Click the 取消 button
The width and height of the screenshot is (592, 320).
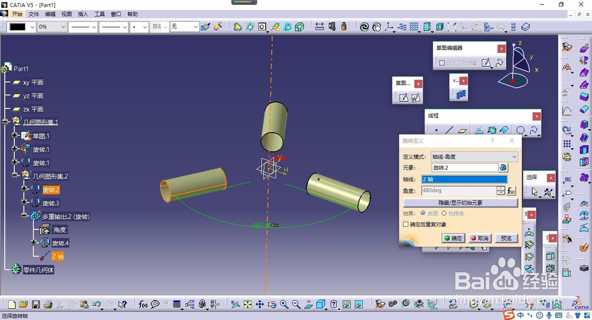click(480, 238)
